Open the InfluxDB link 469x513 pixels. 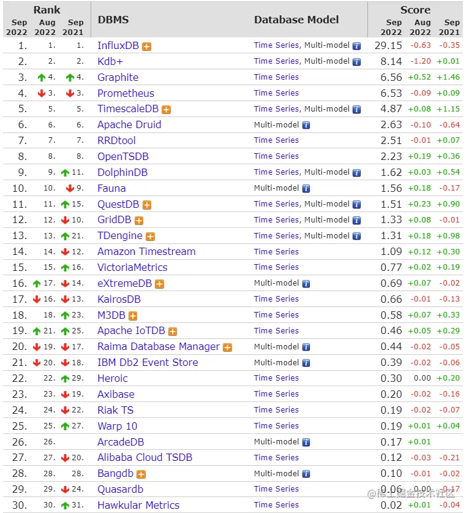click(x=118, y=45)
